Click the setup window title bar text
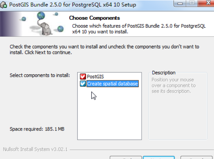Viewport: 214px width, 159px height. click(x=72, y=5)
